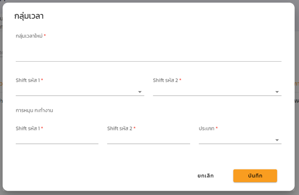Viewport: 299px width, 195px height.
Task: Click the lower Shift รหัส 1 label
Action: (x=28, y=129)
